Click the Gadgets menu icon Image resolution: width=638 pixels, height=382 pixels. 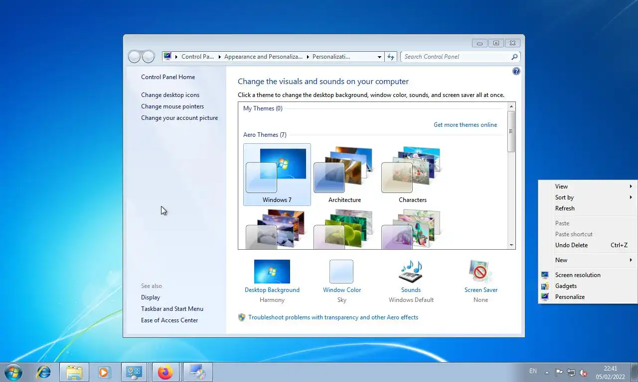[545, 286]
